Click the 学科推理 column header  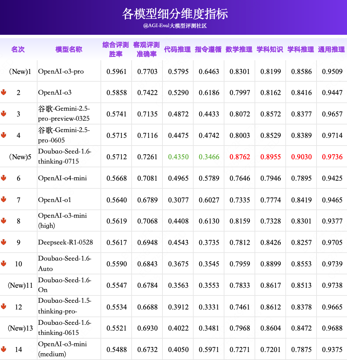point(300,50)
